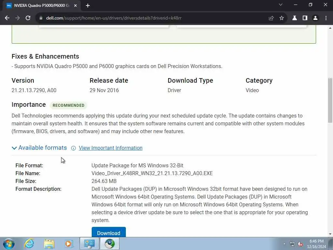Open the Chrome three-dot menu

coord(326,18)
